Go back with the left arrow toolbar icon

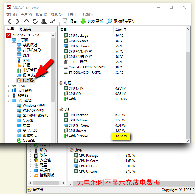coord(9,21)
